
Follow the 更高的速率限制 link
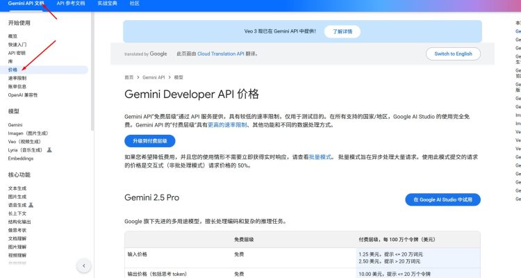(227, 125)
